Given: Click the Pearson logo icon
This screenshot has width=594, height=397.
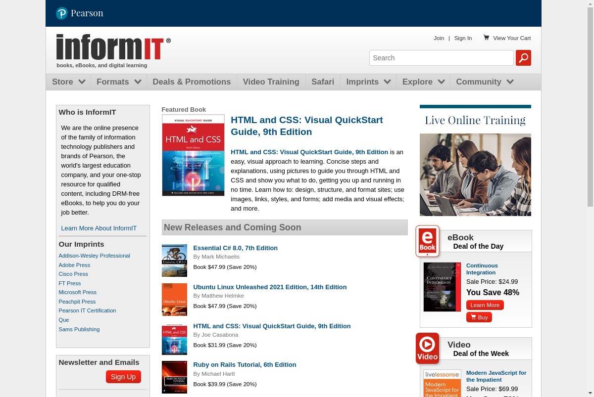Looking at the screenshot, I should click(x=62, y=13).
